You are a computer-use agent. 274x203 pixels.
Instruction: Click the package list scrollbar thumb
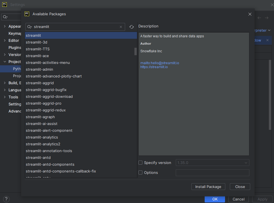coord(135,51)
